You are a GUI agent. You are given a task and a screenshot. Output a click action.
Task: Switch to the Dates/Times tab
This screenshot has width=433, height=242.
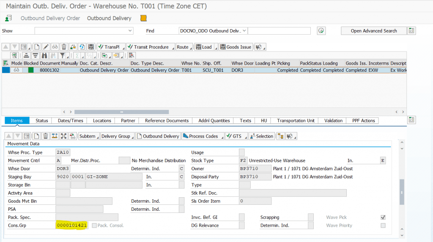coord(71,121)
